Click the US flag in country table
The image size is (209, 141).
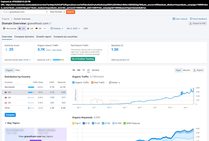pos(6,92)
